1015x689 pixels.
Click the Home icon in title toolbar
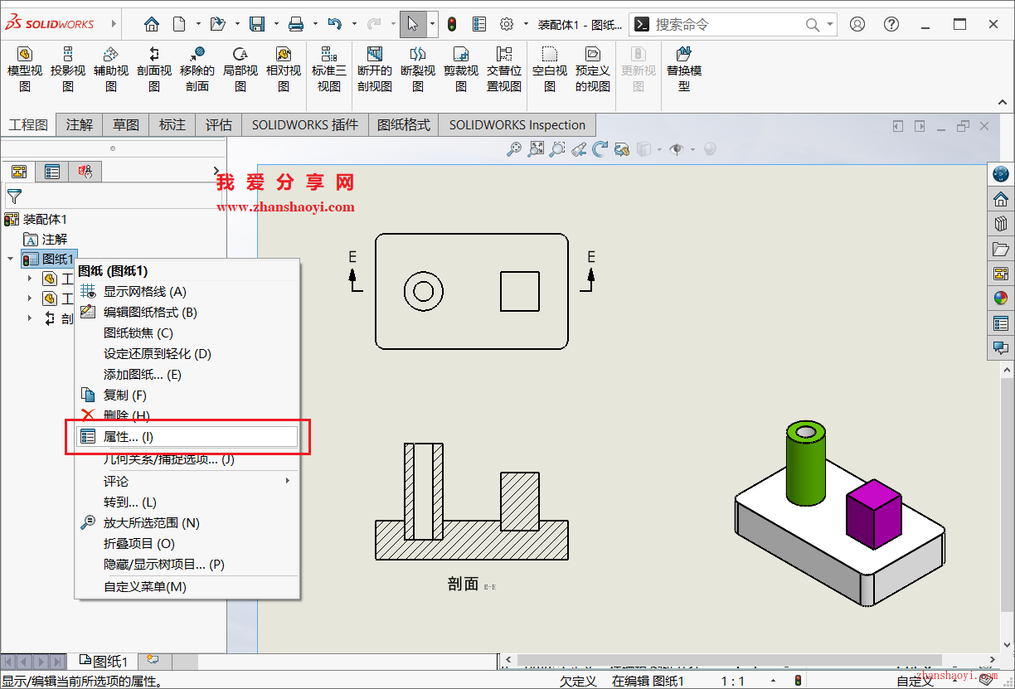[151, 24]
